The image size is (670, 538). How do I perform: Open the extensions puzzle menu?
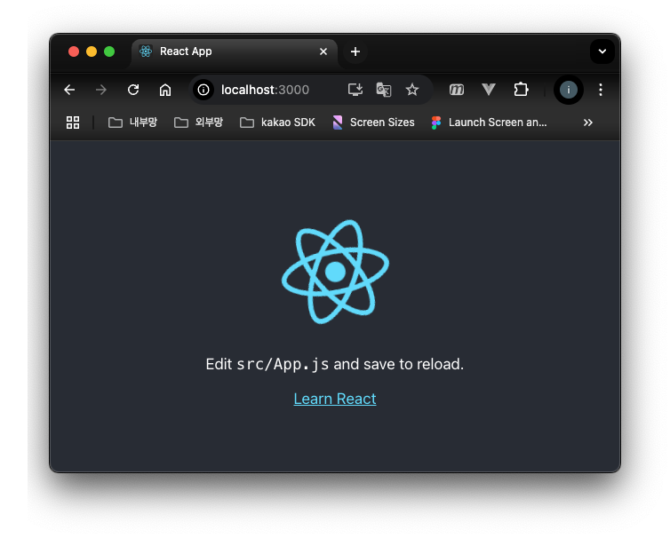(x=521, y=90)
